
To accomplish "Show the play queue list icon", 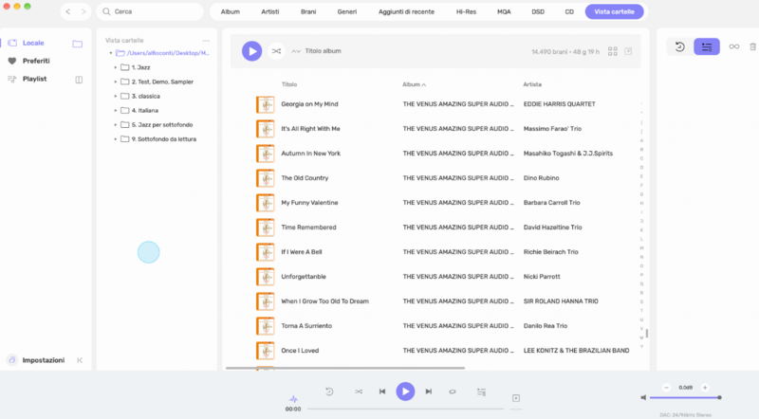I will point(707,46).
